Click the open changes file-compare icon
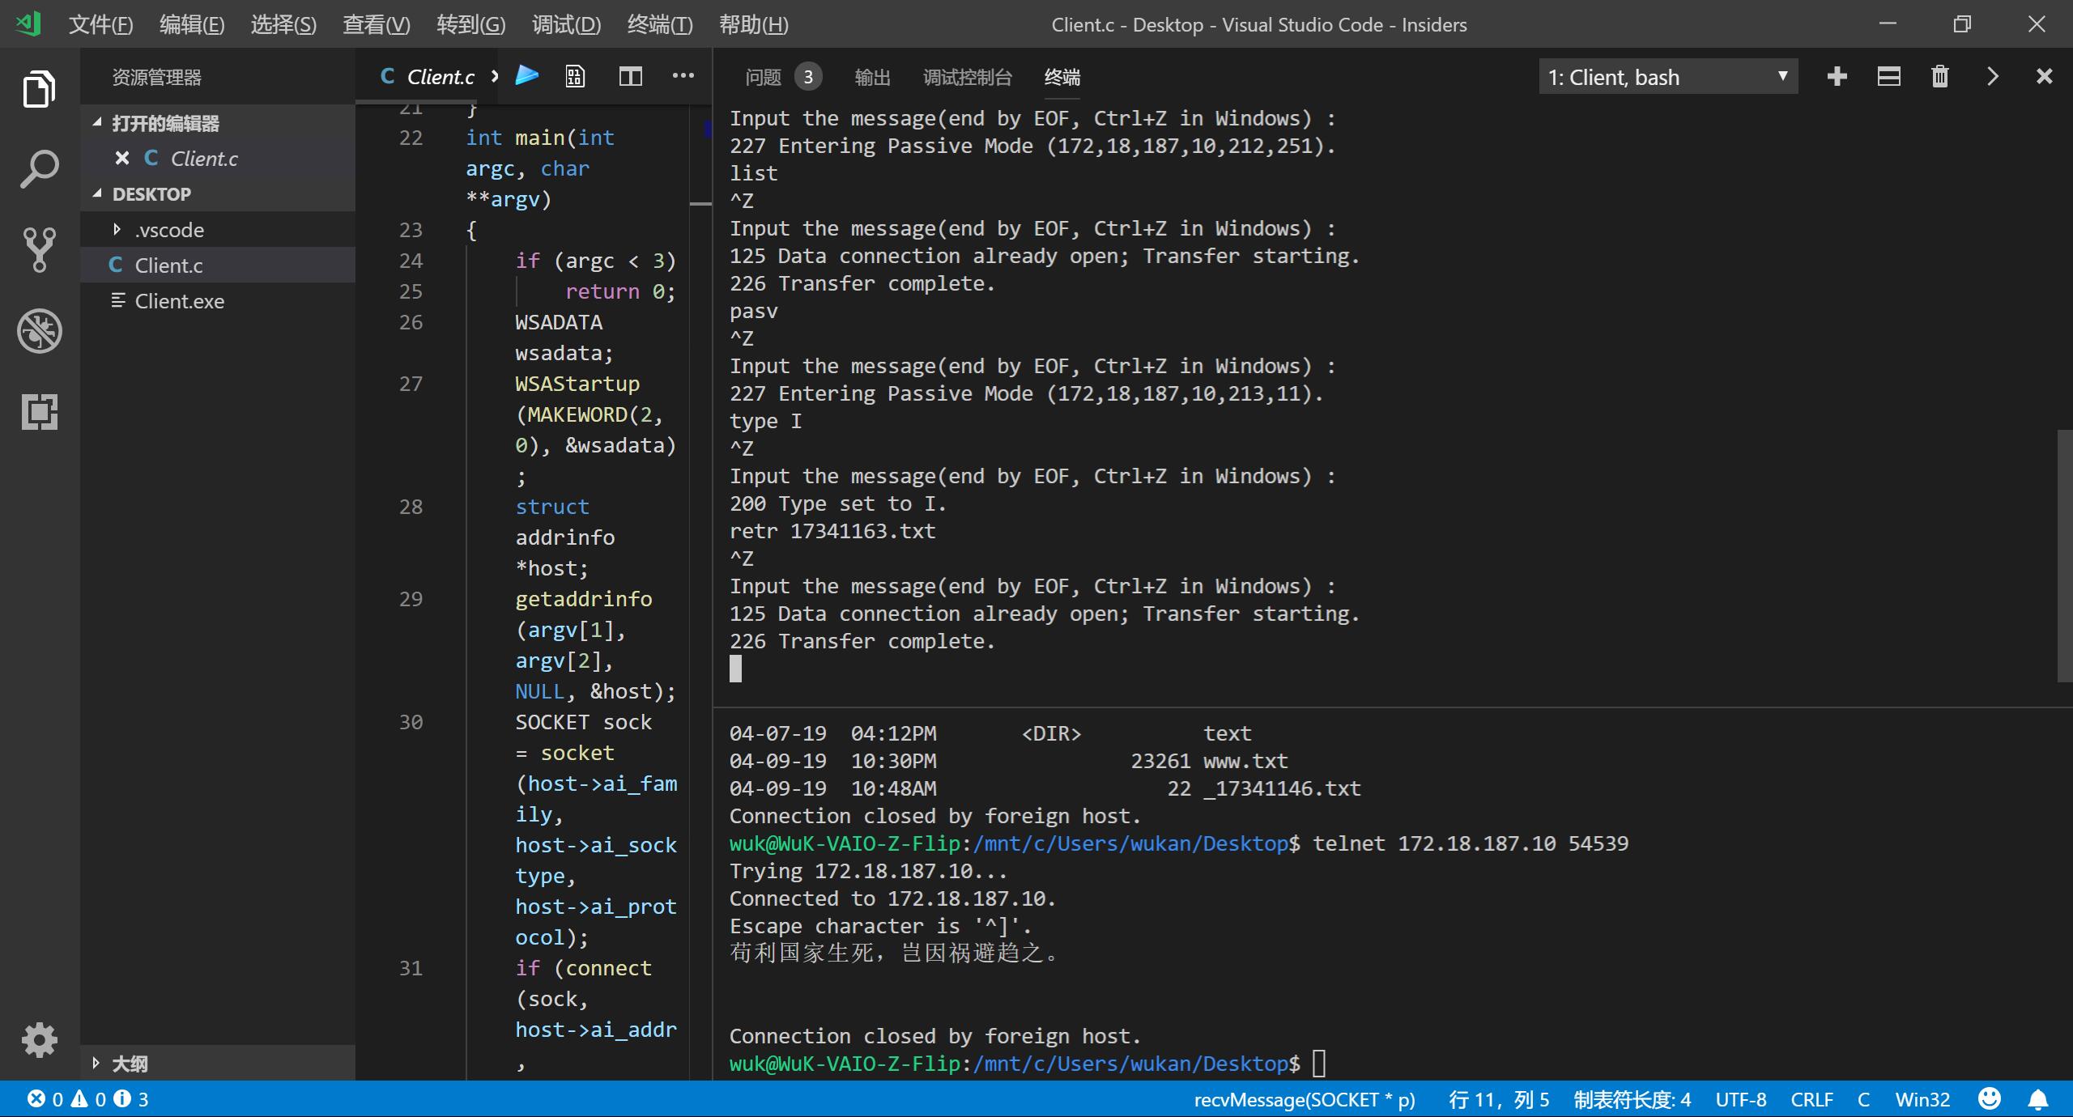 575,77
